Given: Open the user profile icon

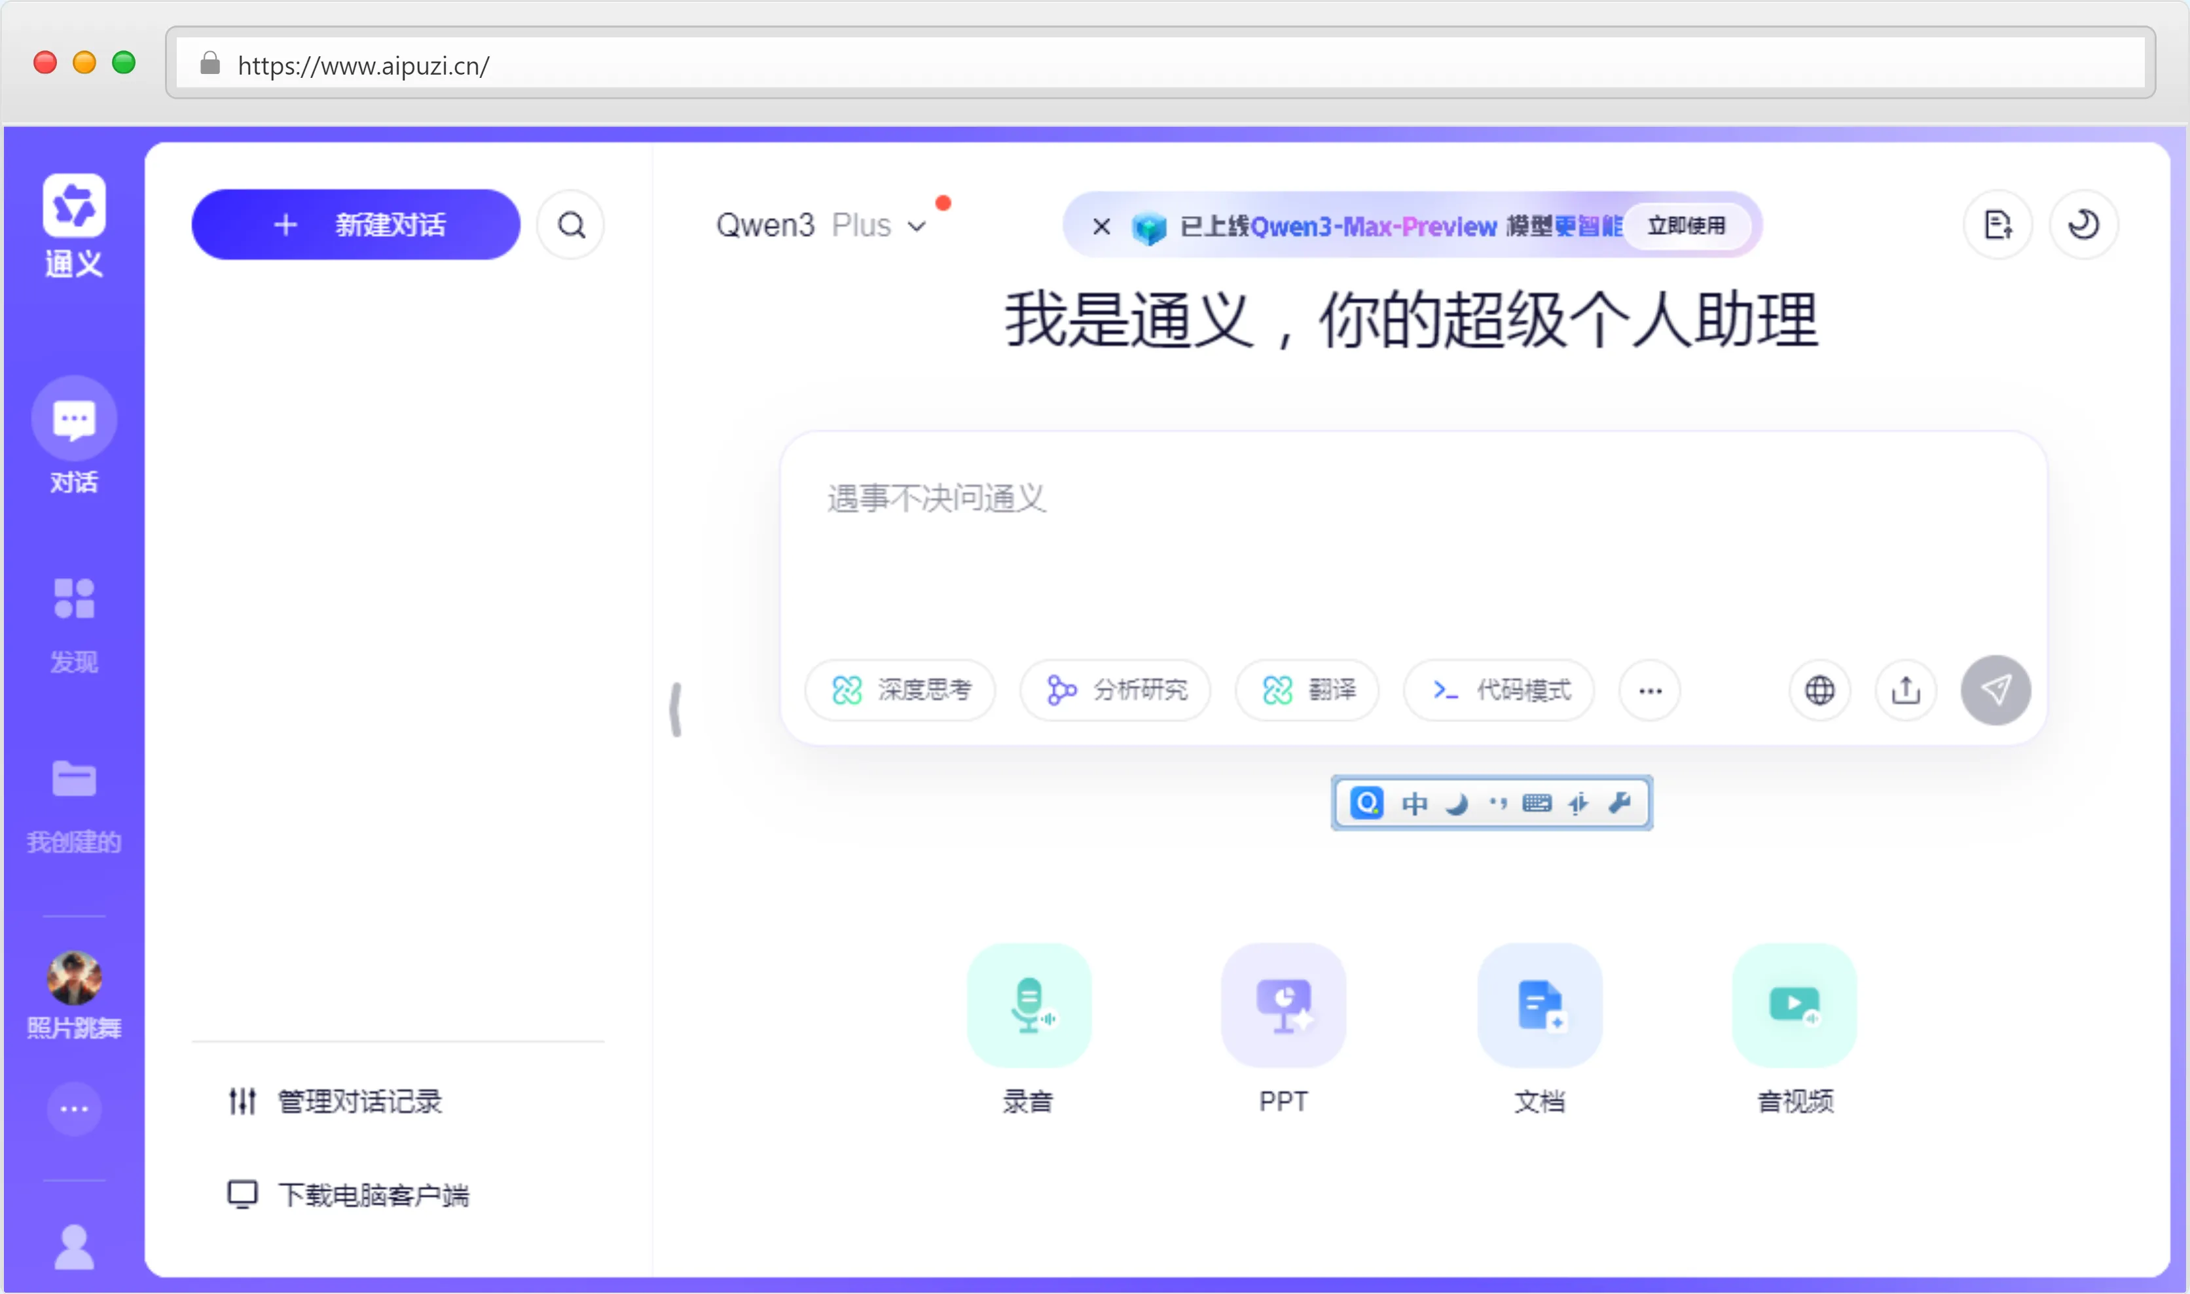Looking at the screenshot, I should (74, 1247).
